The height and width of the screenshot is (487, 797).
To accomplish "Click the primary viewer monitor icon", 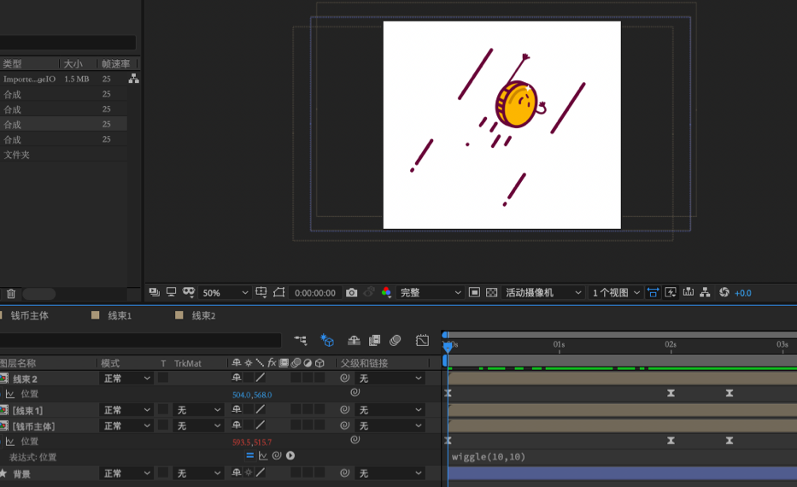I will click(x=172, y=292).
